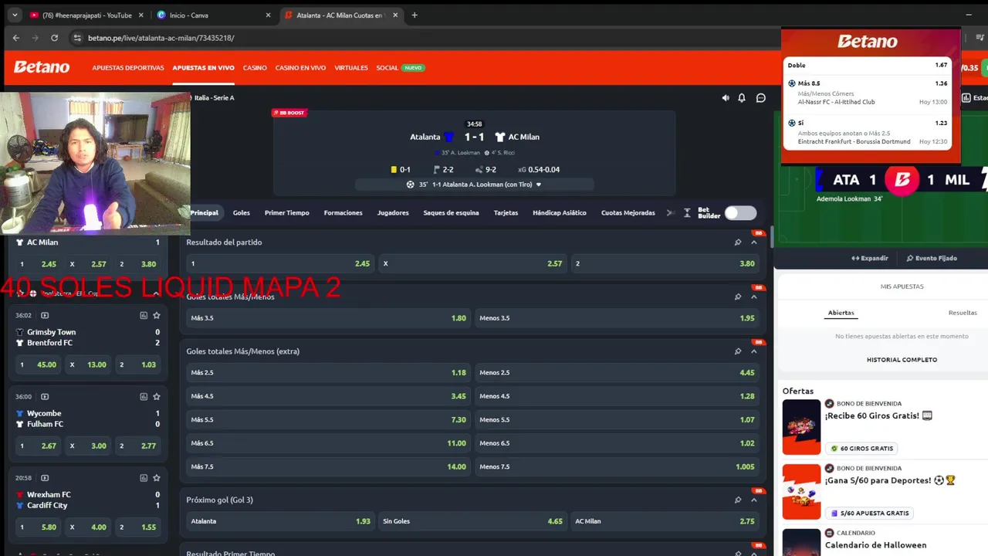988x556 pixels.
Task: Pin the Próximo gol (Gol 3) market
Action: tap(738, 500)
